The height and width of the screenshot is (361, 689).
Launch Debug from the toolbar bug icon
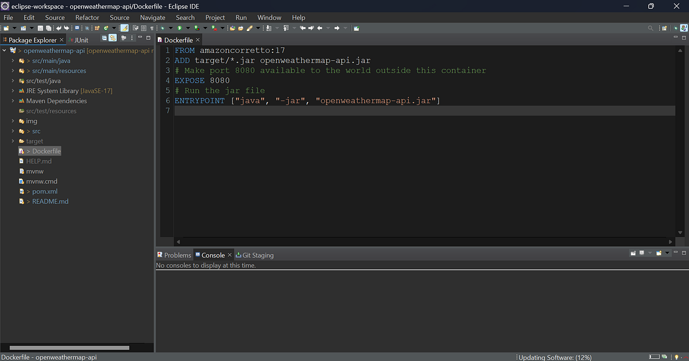[x=163, y=28]
